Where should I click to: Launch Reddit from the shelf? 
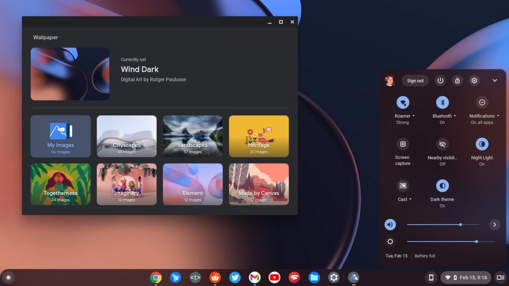[x=215, y=278]
